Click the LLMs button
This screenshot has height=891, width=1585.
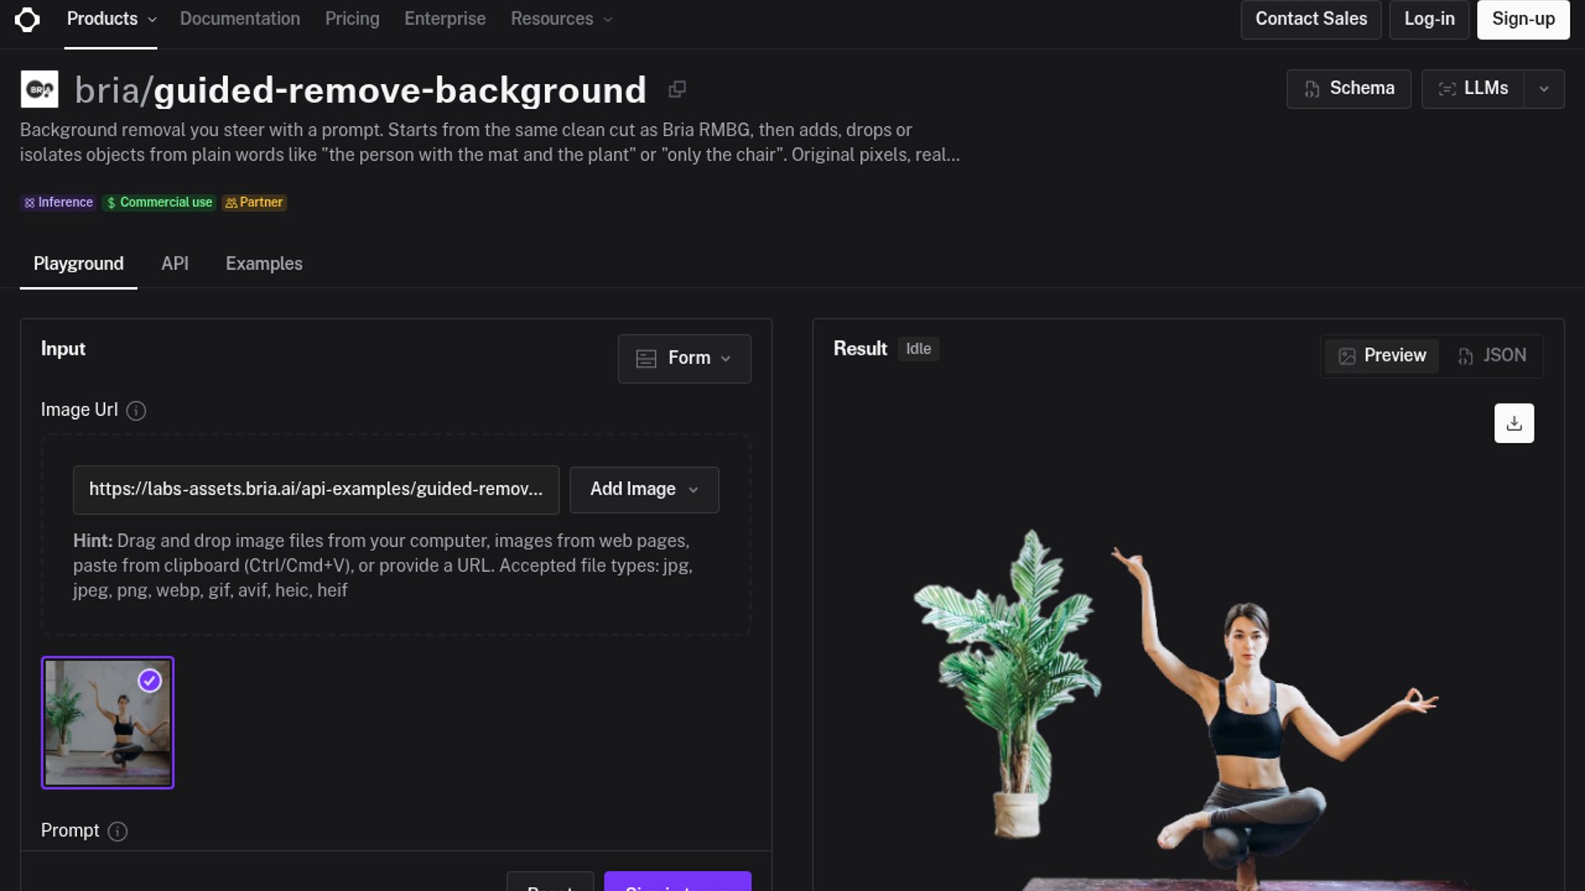[1474, 89]
